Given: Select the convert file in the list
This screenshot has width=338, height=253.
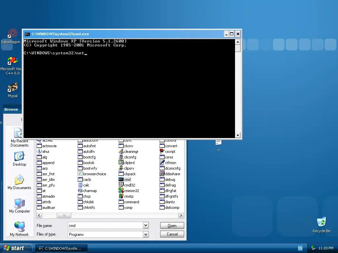Looking at the screenshot, I should click(x=168, y=146).
